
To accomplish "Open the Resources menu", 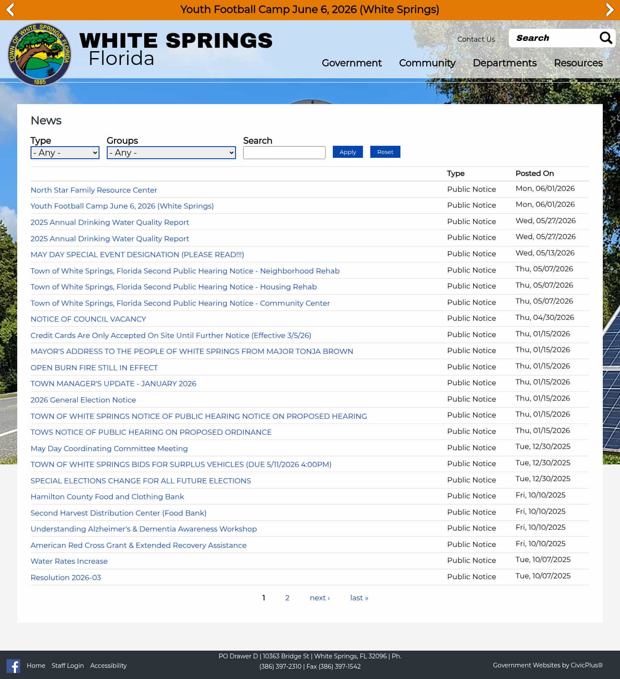I will [x=578, y=63].
